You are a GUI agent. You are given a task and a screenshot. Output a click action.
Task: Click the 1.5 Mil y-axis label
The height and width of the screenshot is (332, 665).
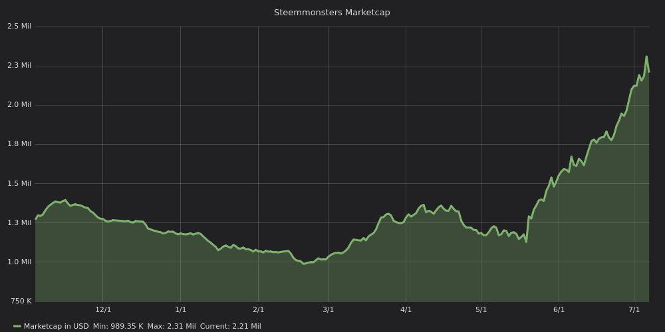[19, 183]
